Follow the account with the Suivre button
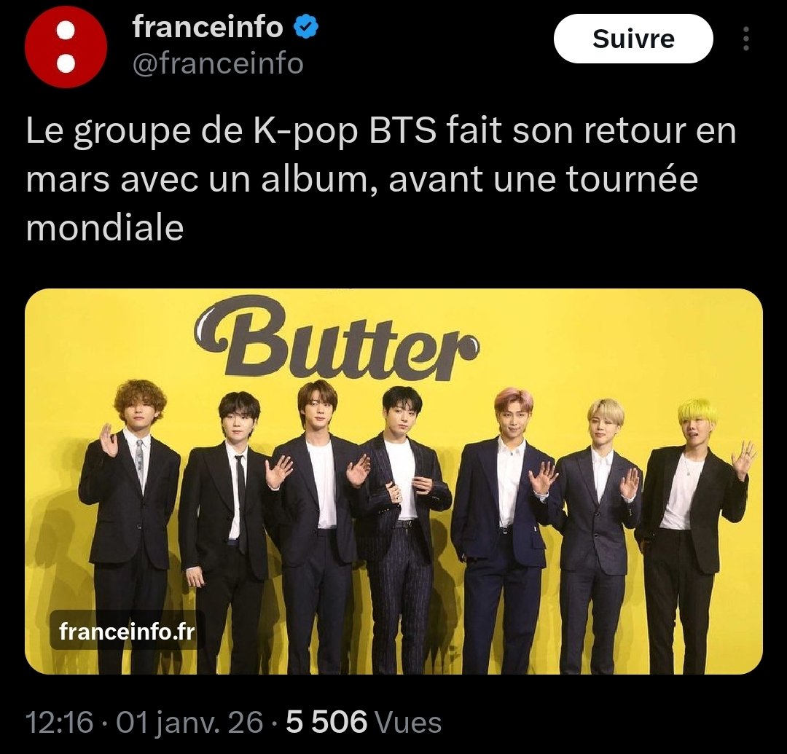 click(633, 39)
